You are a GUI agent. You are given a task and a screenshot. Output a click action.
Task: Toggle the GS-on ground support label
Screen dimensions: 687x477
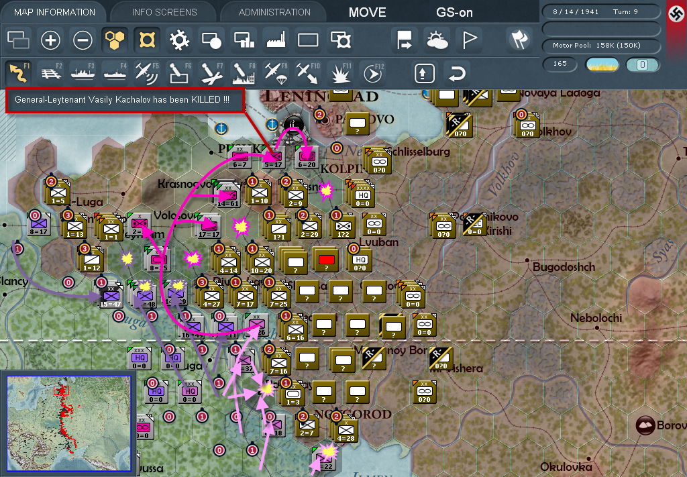[454, 12]
